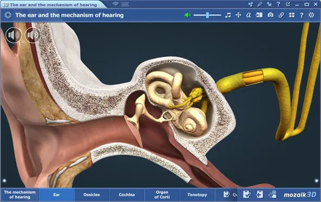The image size is (321, 202).
Task: Select the Tonotopy scene button
Action: tap(197, 194)
